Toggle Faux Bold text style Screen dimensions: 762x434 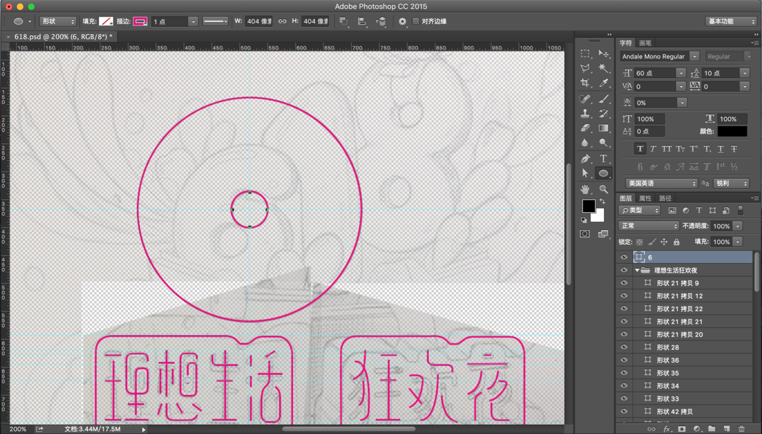(640, 149)
